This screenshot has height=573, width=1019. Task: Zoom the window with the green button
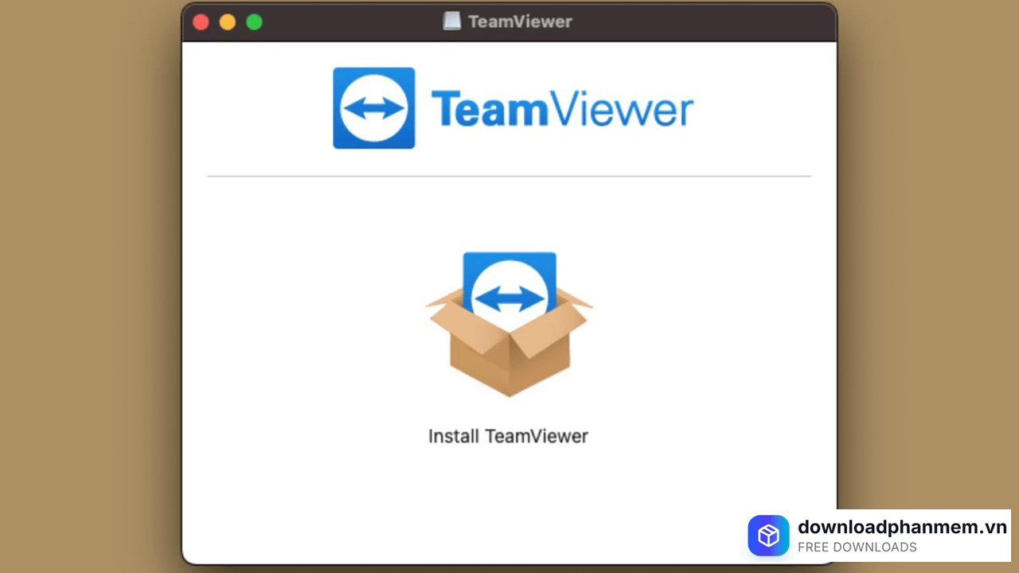pyautogui.click(x=254, y=22)
